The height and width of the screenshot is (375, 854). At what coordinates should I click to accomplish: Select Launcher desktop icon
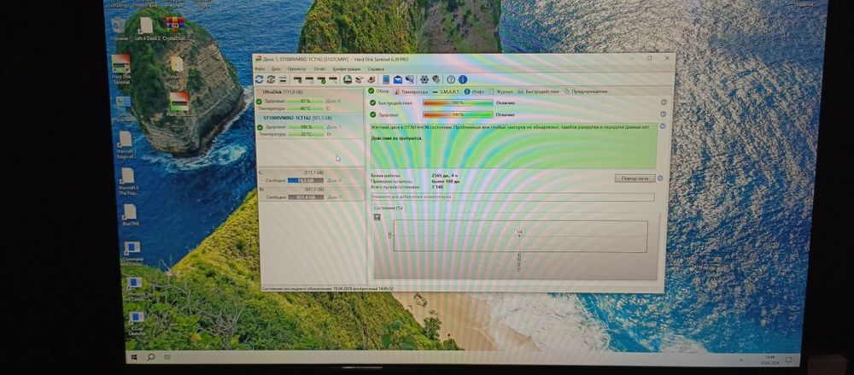click(136, 323)
